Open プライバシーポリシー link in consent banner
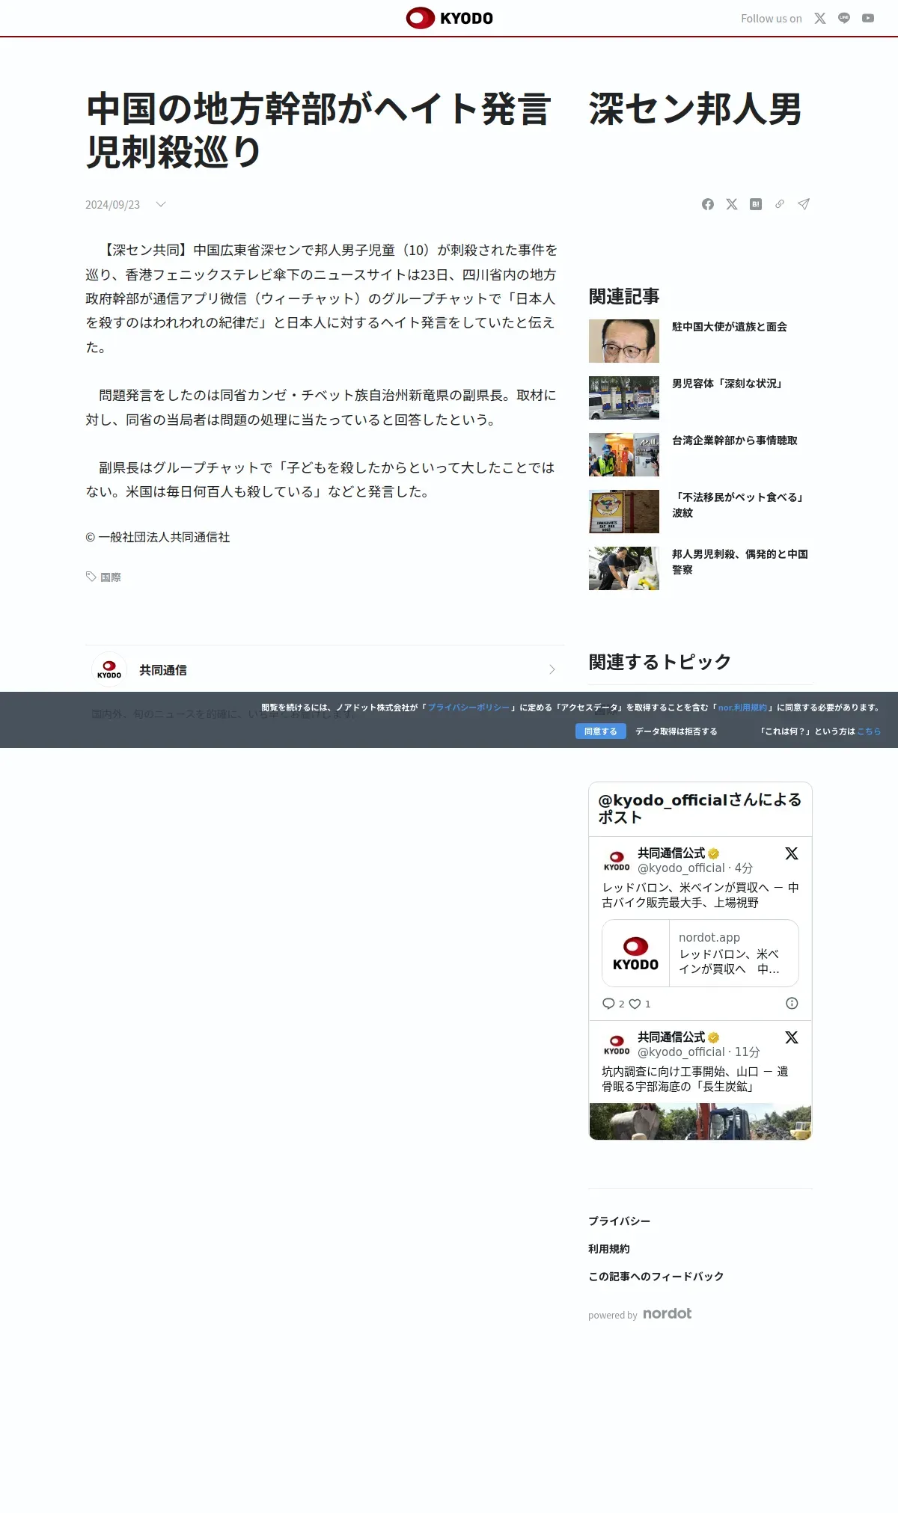898x1513 pixels. (468, 708)
